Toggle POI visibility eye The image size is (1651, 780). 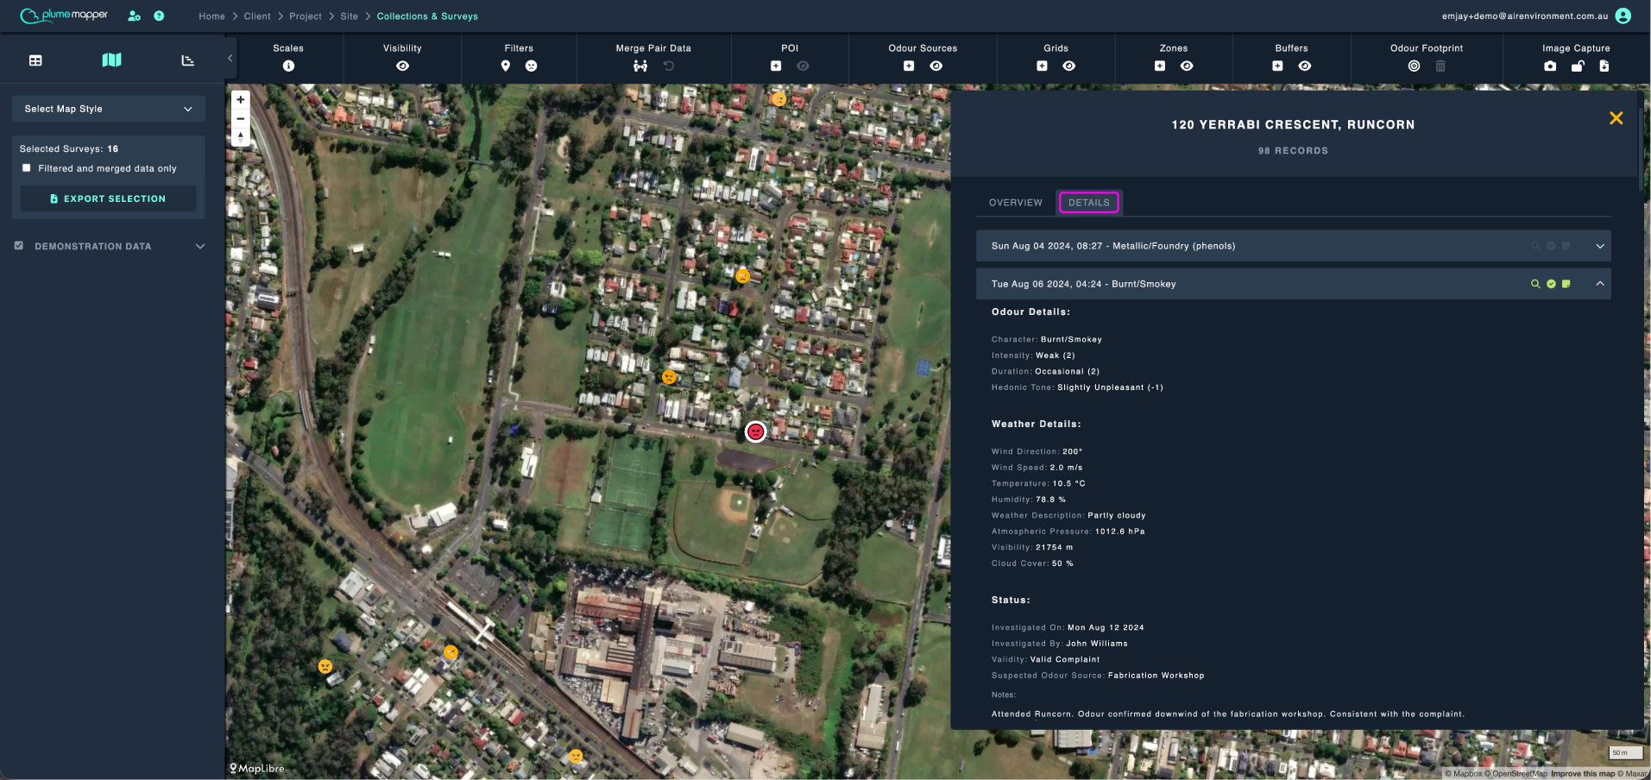tap(803, 66)
